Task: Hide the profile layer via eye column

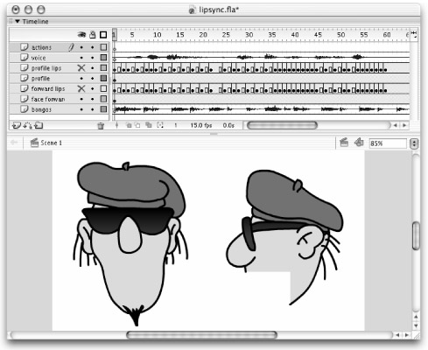Action: pyautogui.click(x=81, y=79)
